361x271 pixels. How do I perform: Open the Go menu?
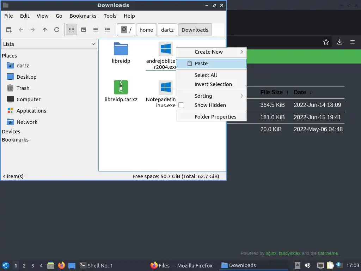tap(59, 16)
